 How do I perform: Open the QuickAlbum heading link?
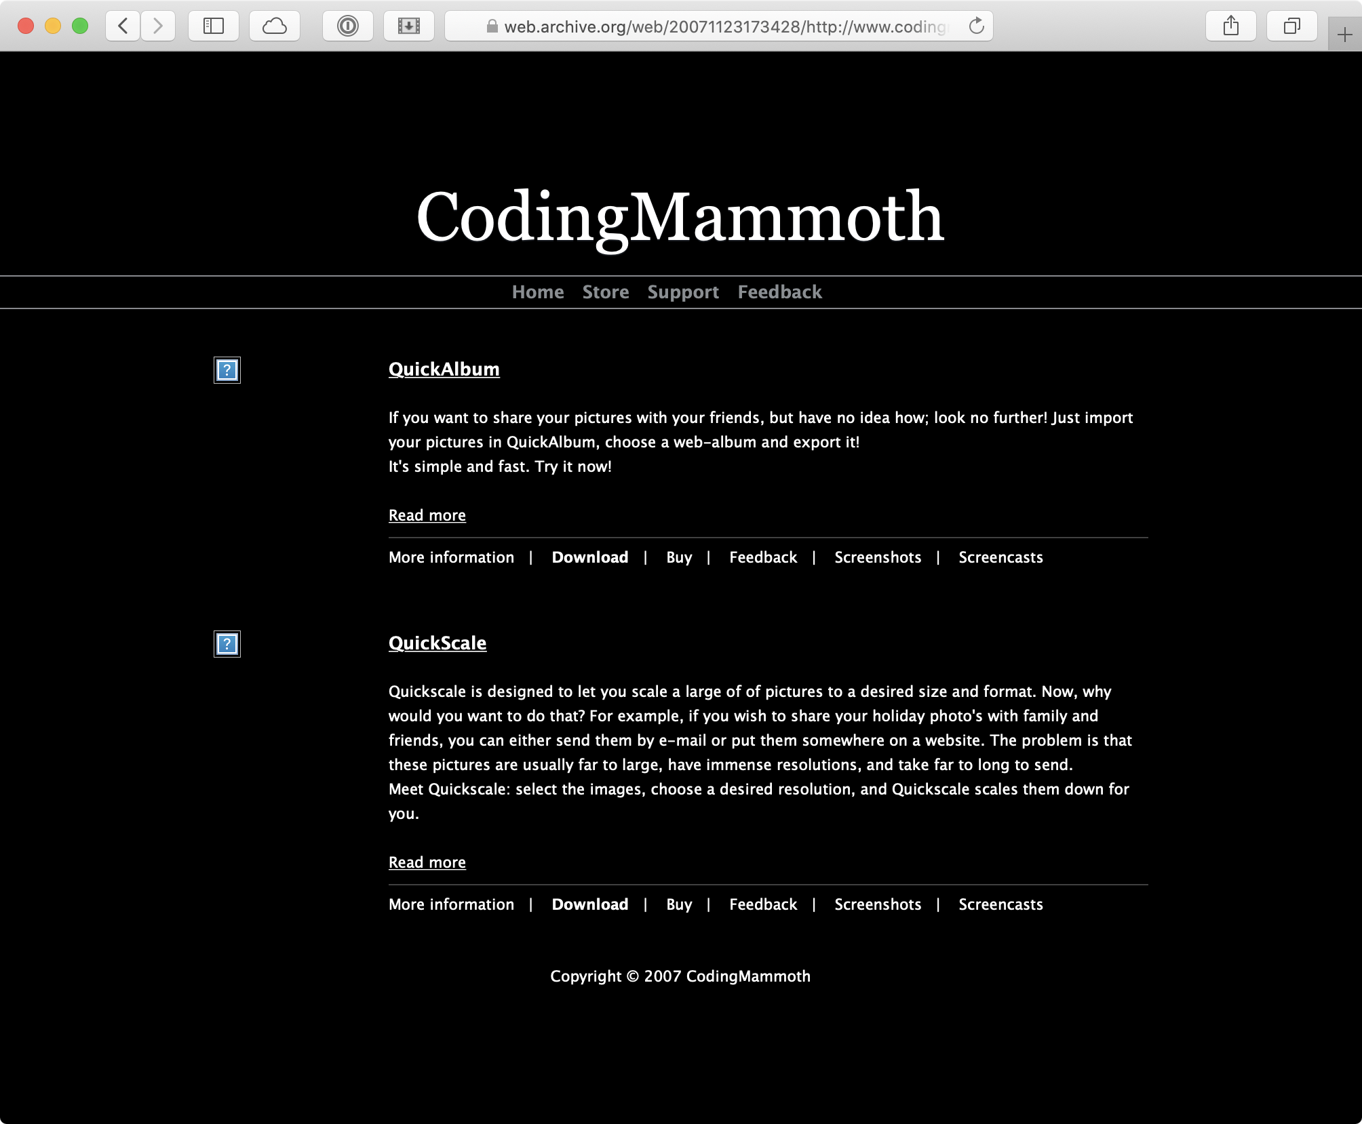click(444, 369)
